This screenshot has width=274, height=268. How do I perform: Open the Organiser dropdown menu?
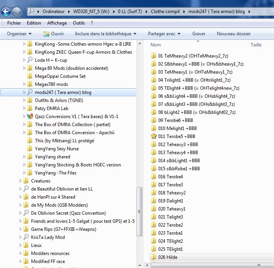tap(19, 34)
